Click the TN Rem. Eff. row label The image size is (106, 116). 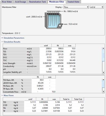pyautogui.click(x=8, y=86)
